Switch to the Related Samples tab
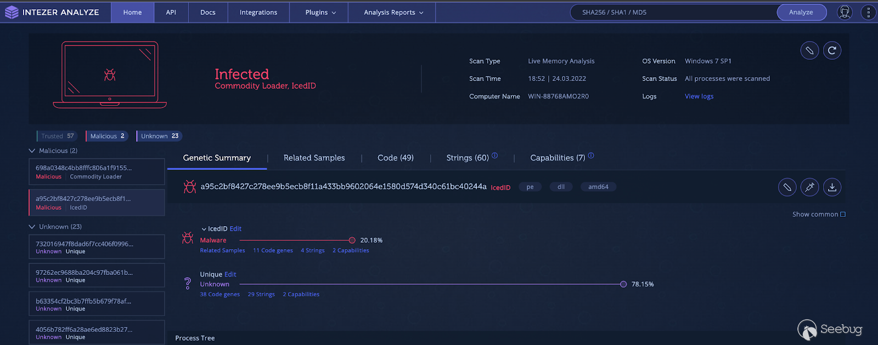 coord(314,158)
